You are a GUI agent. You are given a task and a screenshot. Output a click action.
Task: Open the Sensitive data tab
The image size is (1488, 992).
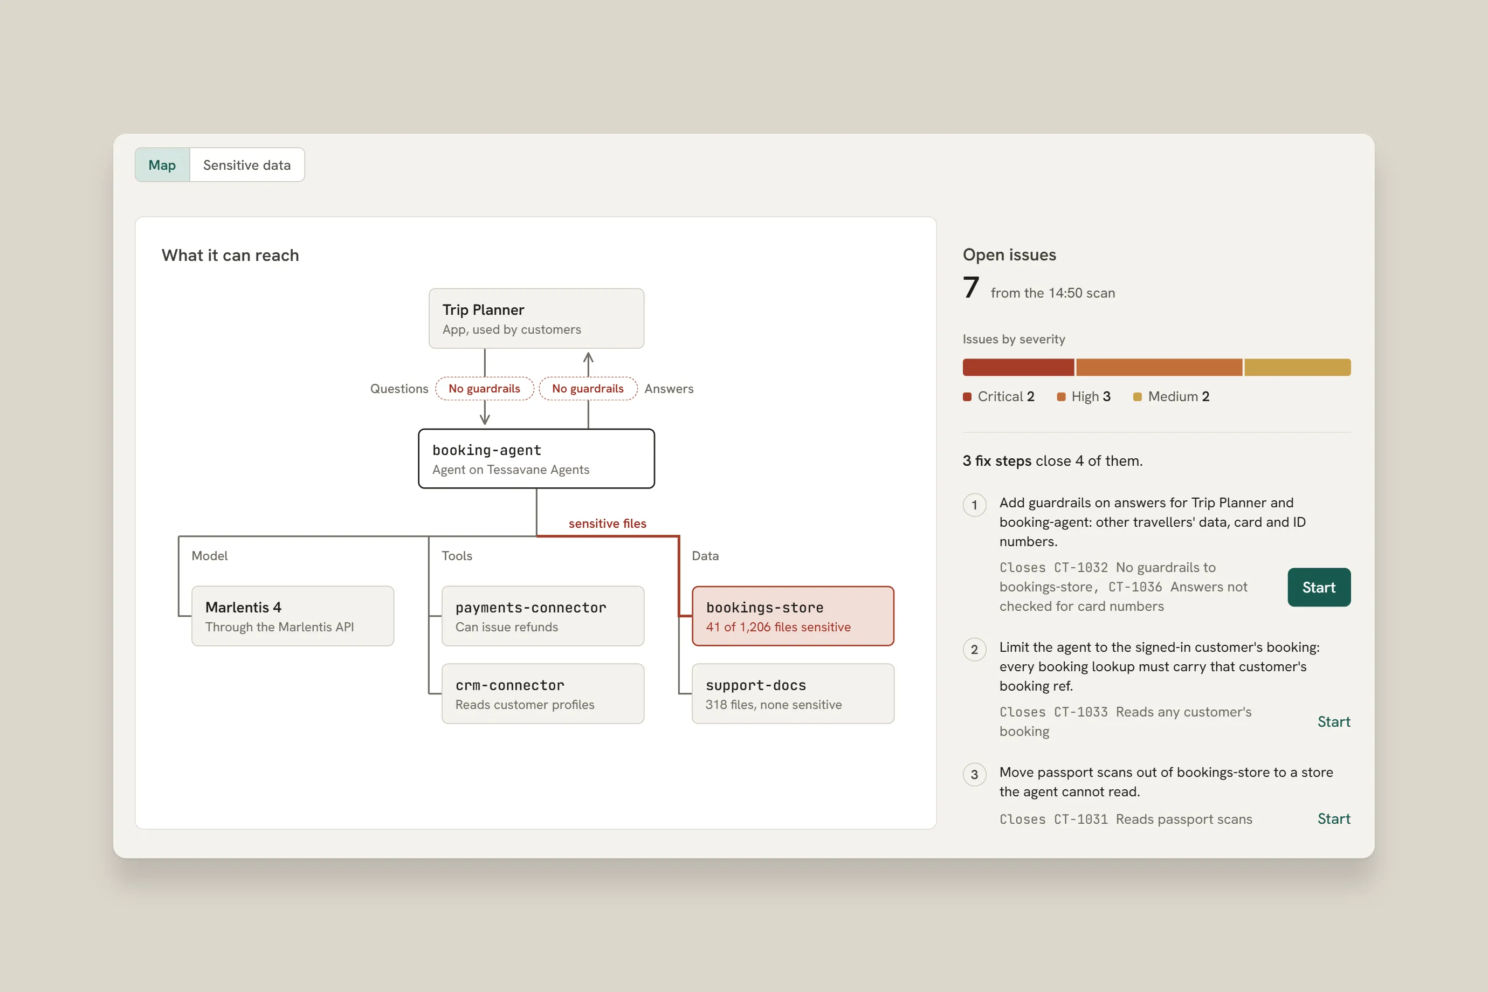(x=247, y=164)
